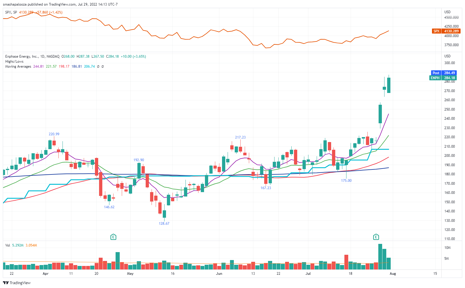The width and height of the screenshot is (465, 288).
Task: Click the 3750.000 SPX axis label
Action: pos(451,45)
